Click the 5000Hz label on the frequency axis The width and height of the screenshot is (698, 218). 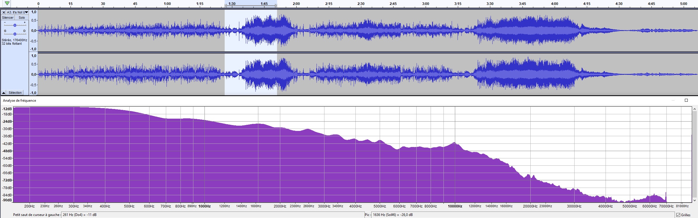coord(380,206)
